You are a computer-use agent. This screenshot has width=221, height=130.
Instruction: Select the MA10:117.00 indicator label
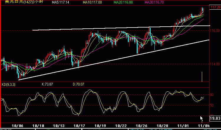92,2
